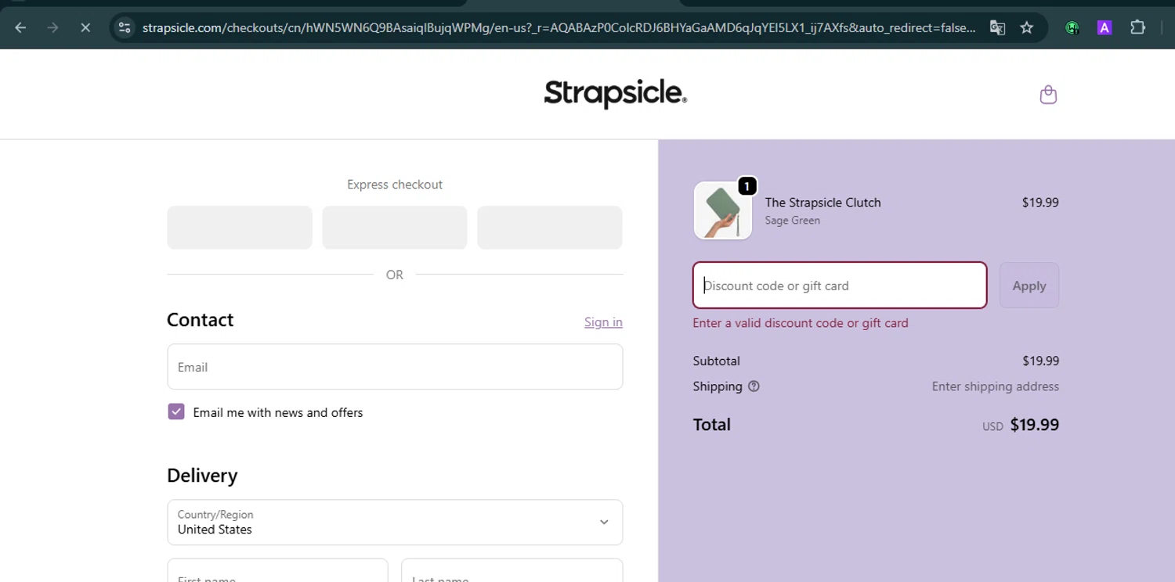Open the Country/Region dropdown
1175x582 pixels.
click(x=395, y=523)
